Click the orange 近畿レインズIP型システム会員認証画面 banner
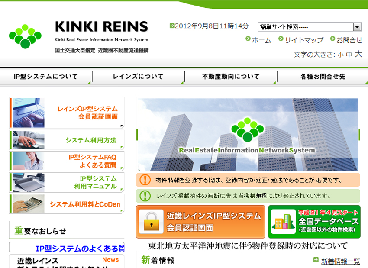This screenshot has height=268, width=368. pyautogui.click(x=200, y=222)
